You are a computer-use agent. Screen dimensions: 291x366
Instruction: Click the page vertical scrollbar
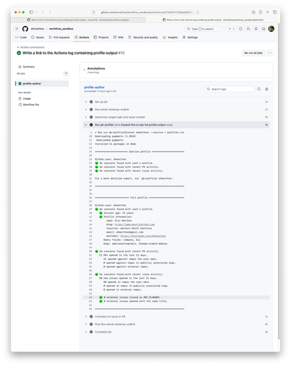(x=279, y=182)
